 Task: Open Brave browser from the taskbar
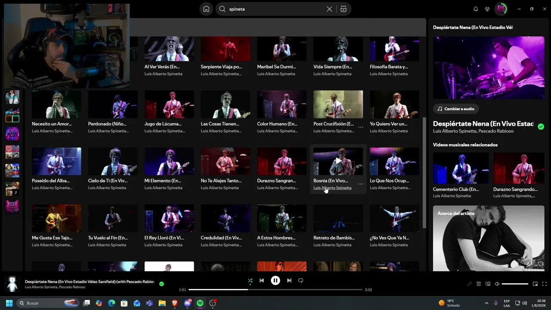click(175, 303)
